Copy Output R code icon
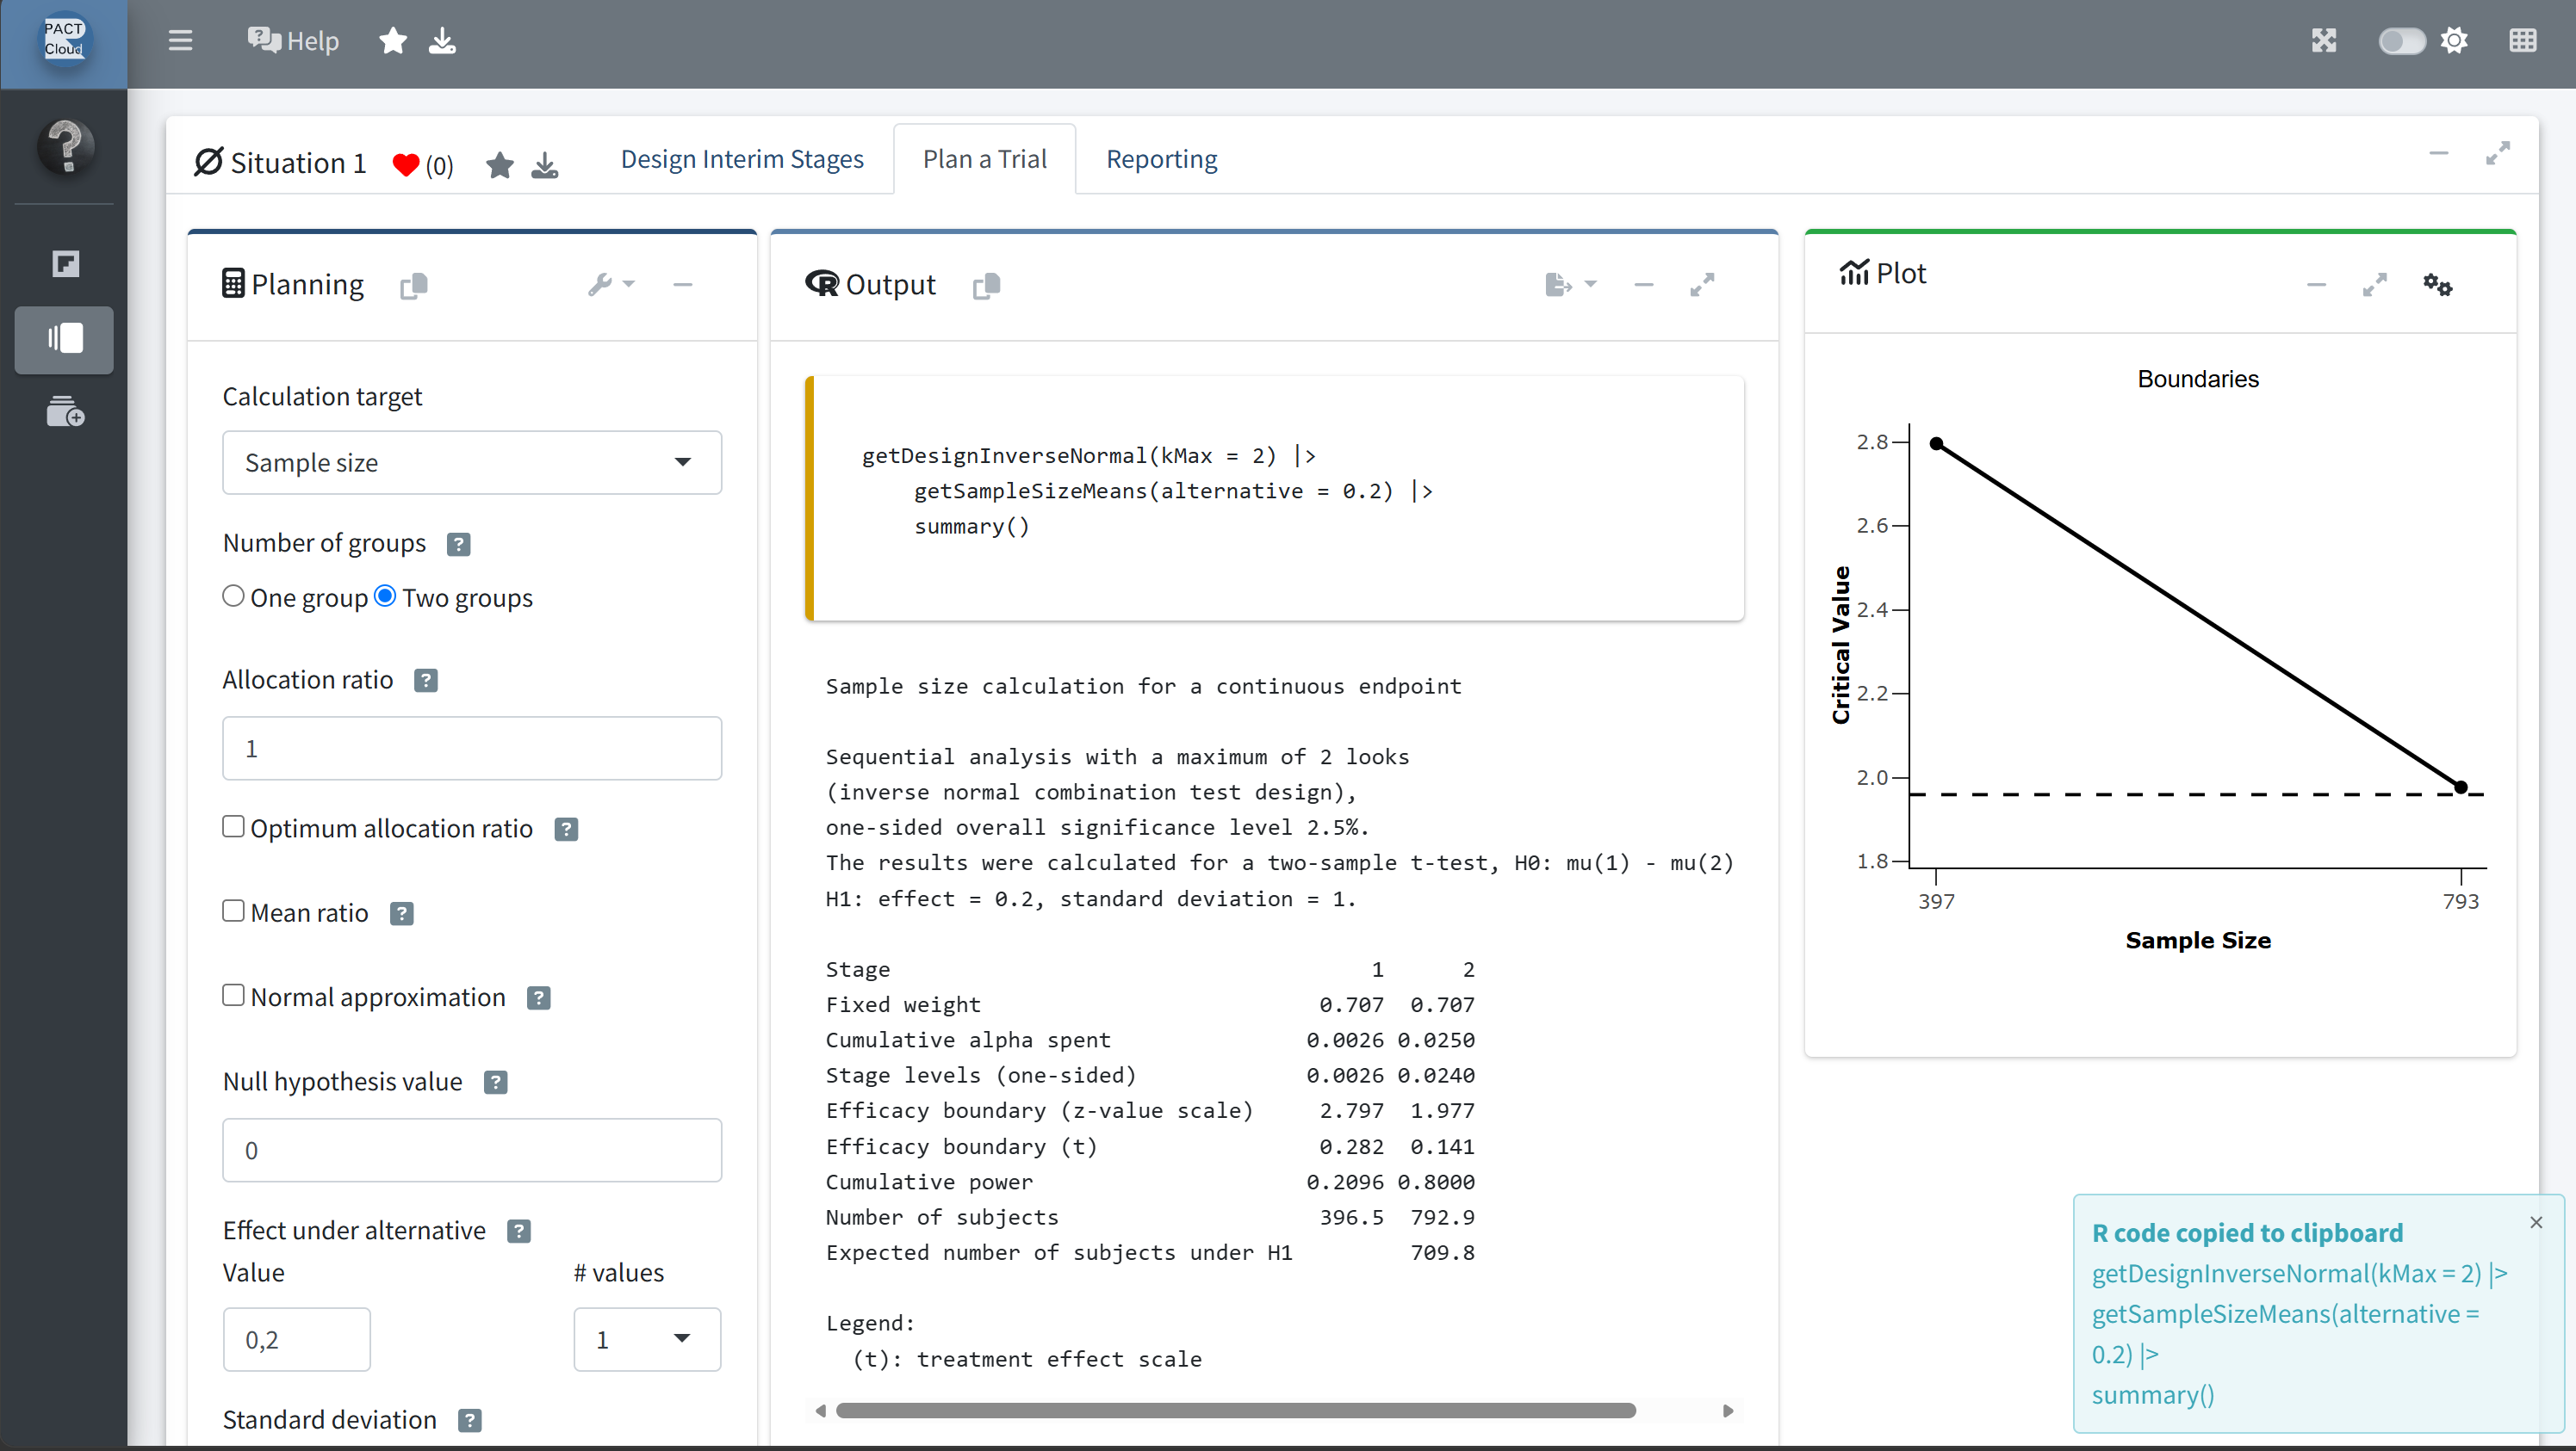Screen dimensions: 2576x1451 (x=986, y=286)
